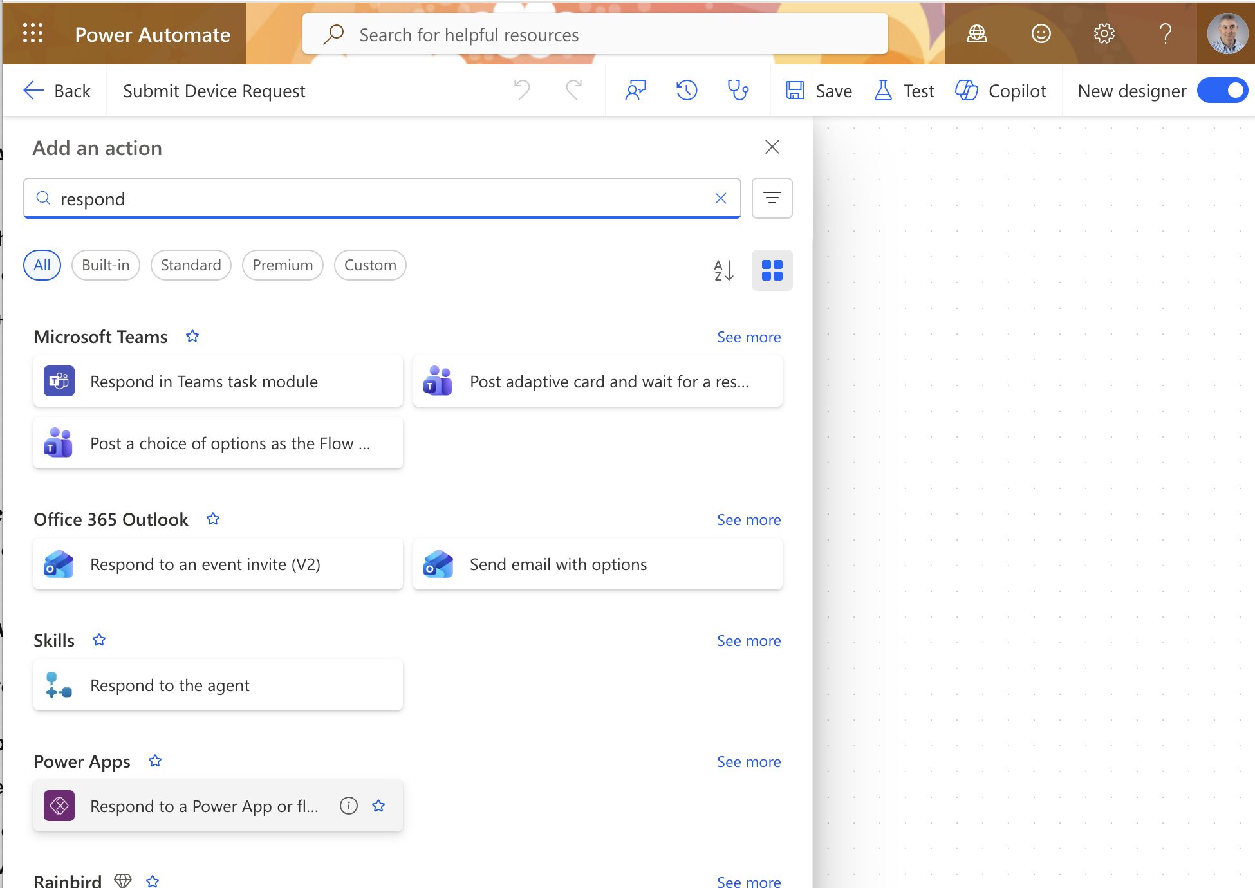Choose Respond to the agent
Image resolution: width=1255 pixels, height=888 pixels.
[218, 685]
